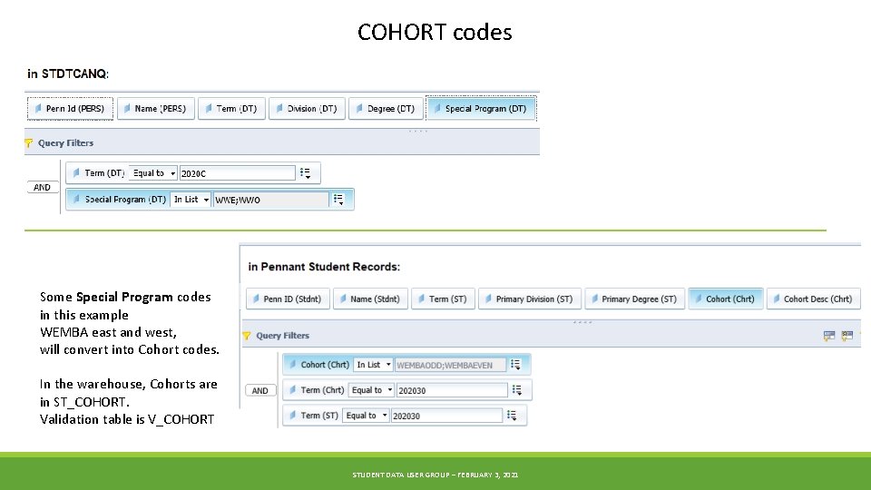Open the list-of-values icon beside WWE;WWO

coord(338,200)
